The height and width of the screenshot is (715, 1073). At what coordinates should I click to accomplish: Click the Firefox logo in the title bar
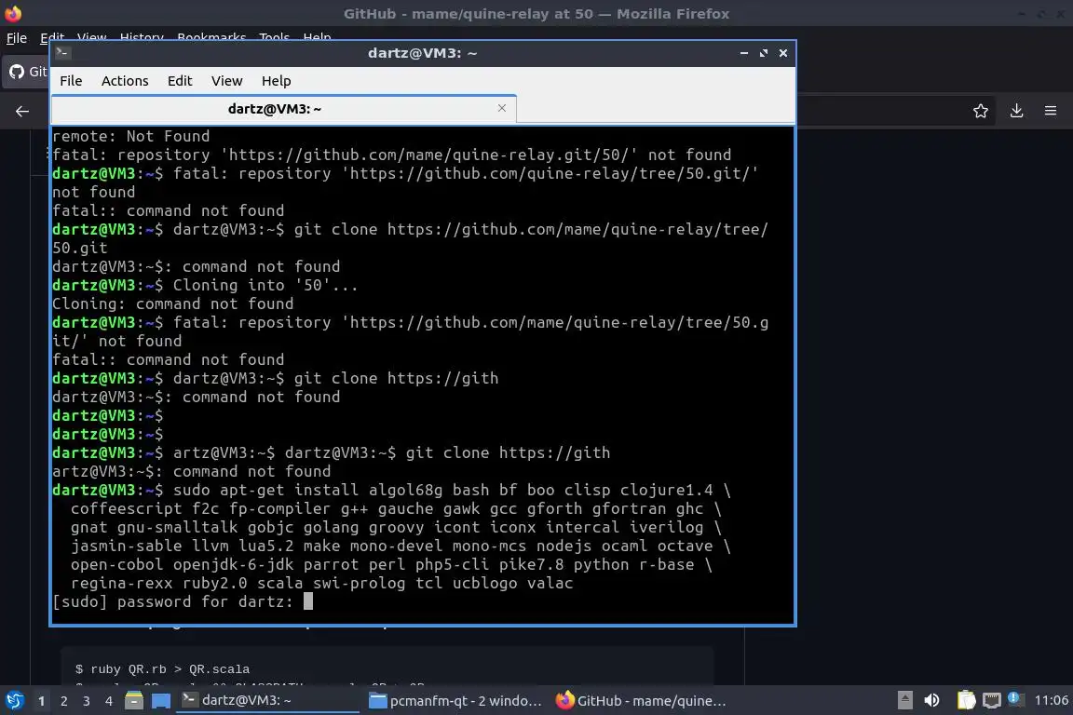click(x=13, y=13)
